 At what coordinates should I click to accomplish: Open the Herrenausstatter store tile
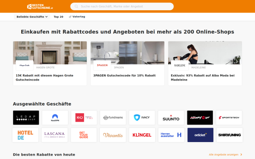(171, 135)
